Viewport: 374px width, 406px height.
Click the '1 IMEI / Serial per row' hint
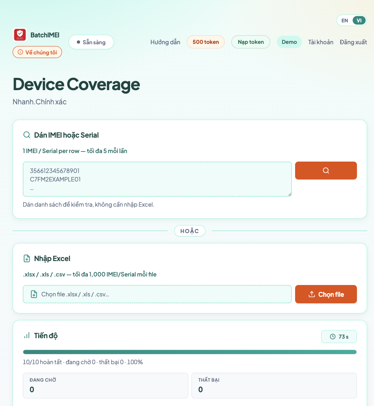tap(75, 151)
